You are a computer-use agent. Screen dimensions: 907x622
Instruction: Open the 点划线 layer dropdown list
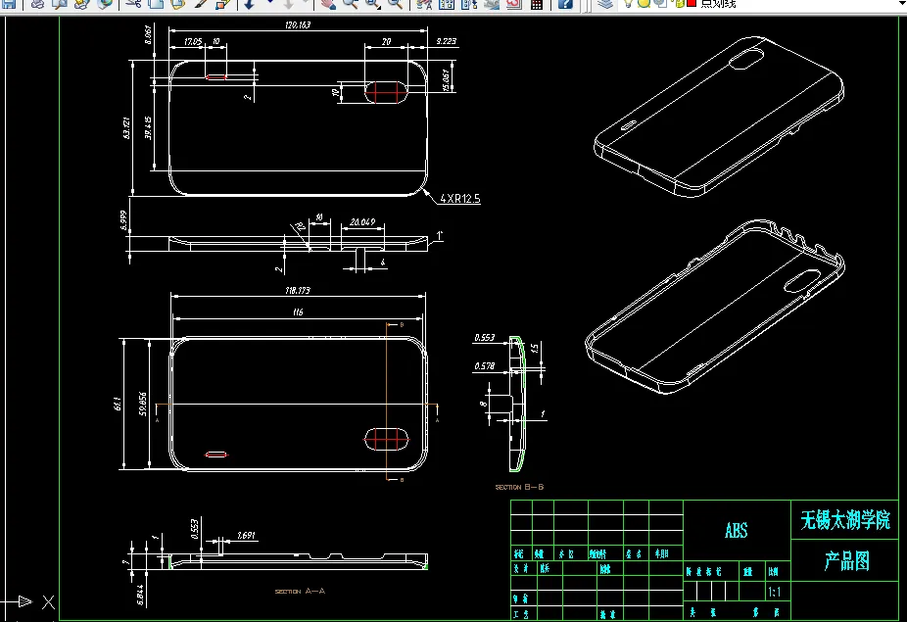901,4
